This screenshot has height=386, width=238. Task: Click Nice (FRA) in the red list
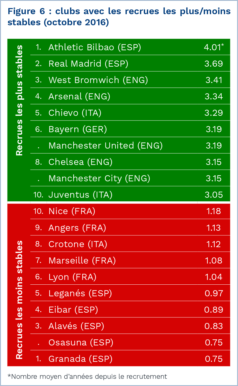pyautogui.click(x=72, y=211)
